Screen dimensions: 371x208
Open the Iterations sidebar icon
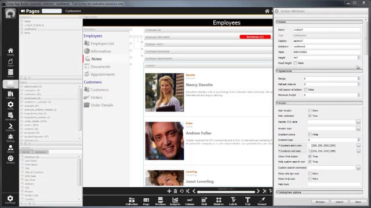(10, 117)
